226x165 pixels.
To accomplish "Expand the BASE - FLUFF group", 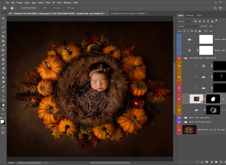I will tap(183, 122).
